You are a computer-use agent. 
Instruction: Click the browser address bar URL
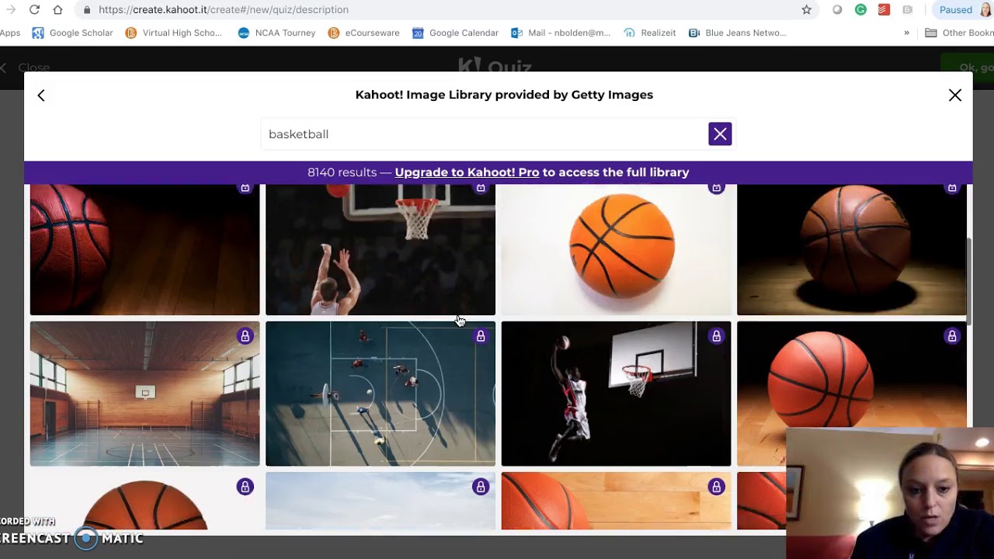click(x=224, y=10)
